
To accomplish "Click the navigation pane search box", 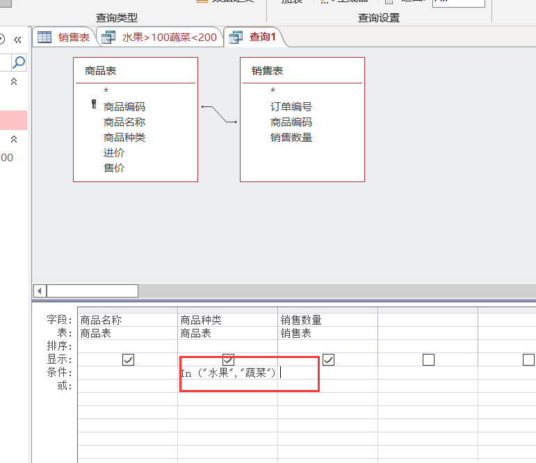I will (6, 63).
